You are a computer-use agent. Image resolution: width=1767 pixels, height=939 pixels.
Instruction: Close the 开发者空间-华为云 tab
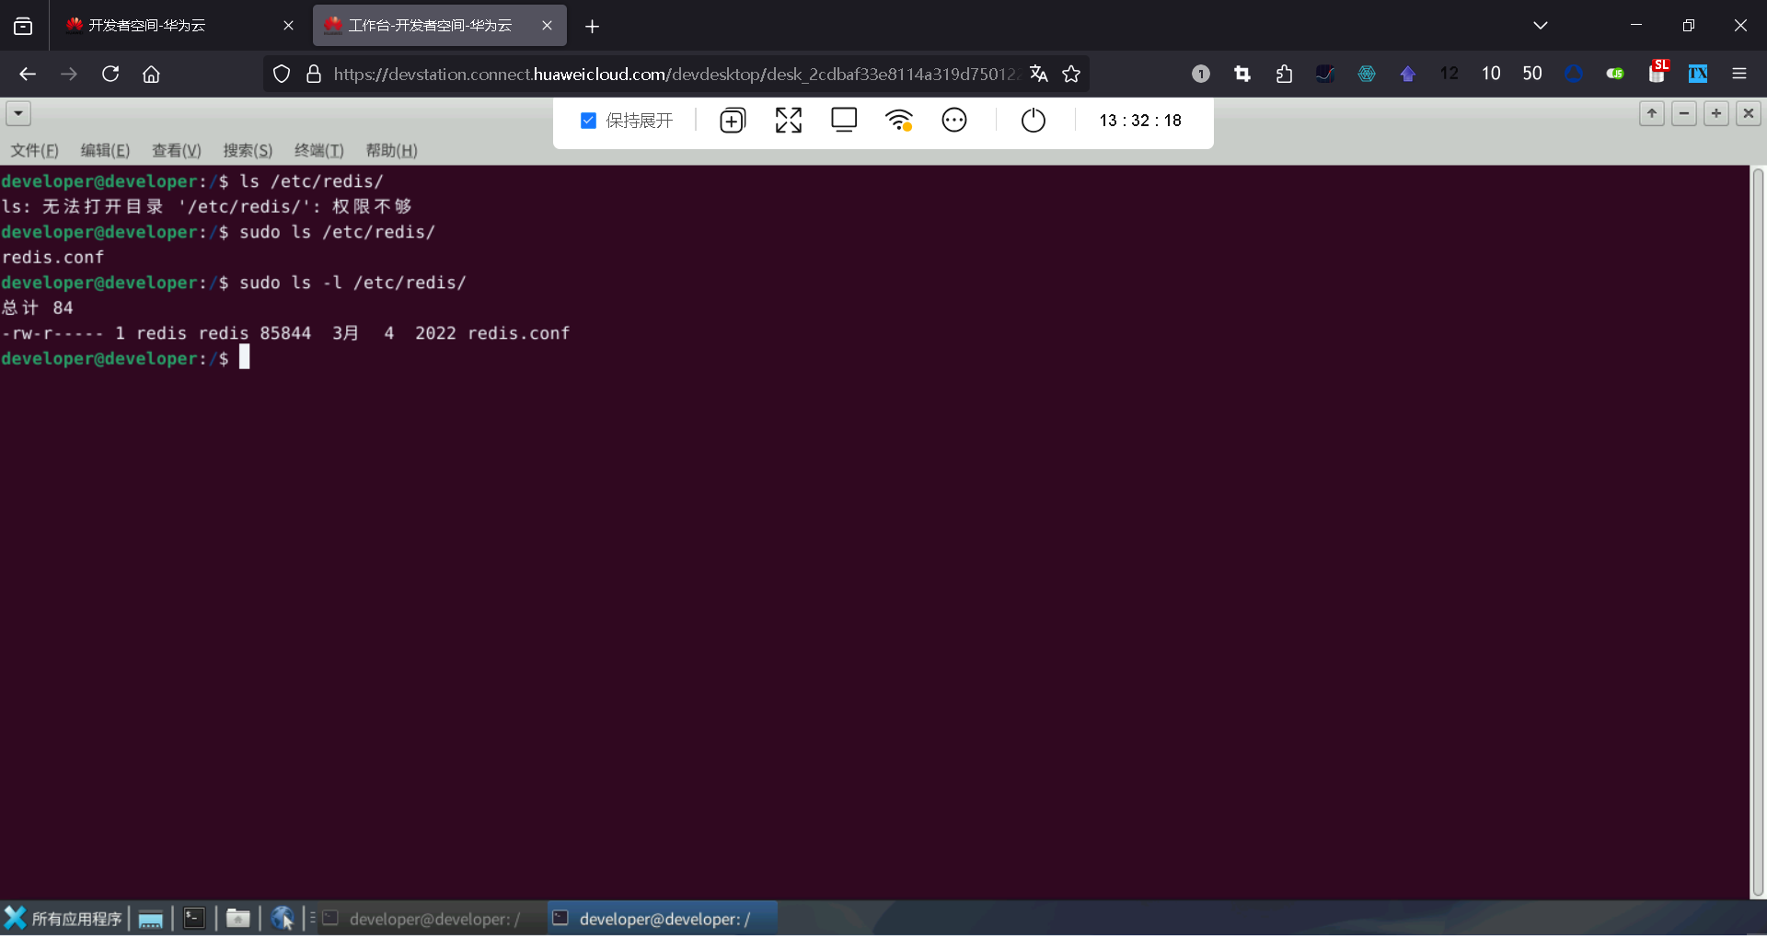pyautogui.click(x=288, y=26)
